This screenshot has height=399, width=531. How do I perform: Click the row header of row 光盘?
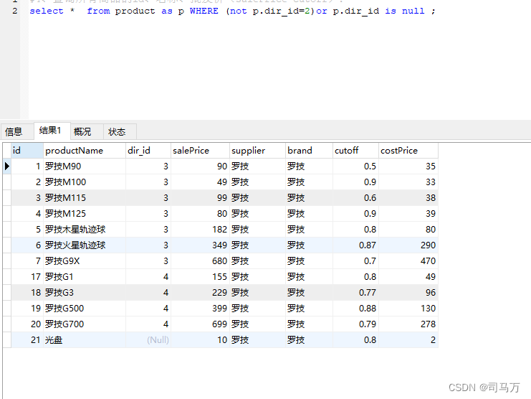pos(6,339)
